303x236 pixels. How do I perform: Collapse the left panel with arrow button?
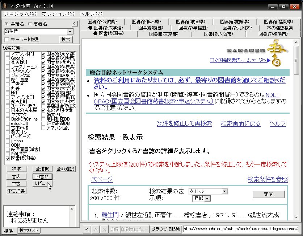(75, 24)
